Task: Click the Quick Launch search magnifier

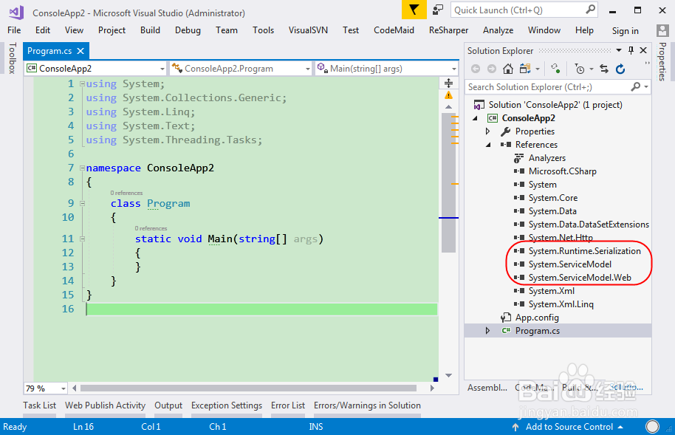Action: click(x=590, y=9)
